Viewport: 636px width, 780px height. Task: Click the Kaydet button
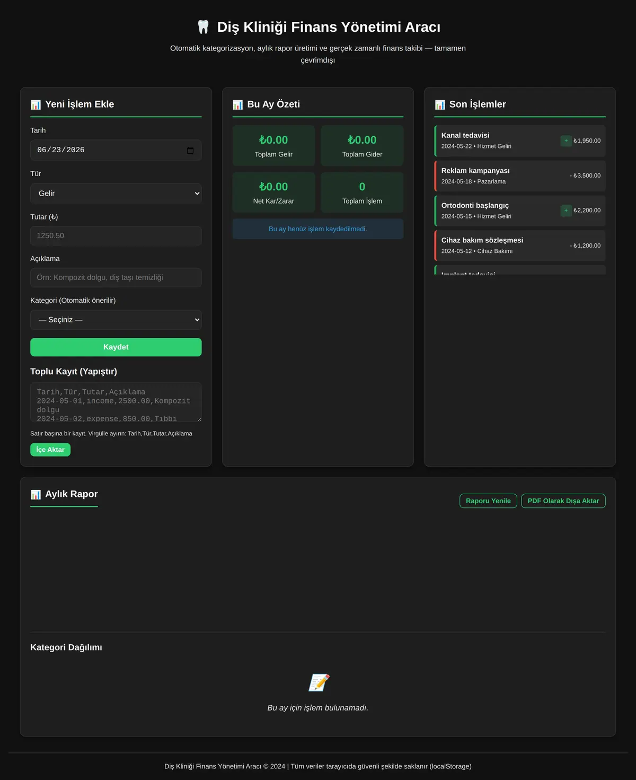pos(116,347)
